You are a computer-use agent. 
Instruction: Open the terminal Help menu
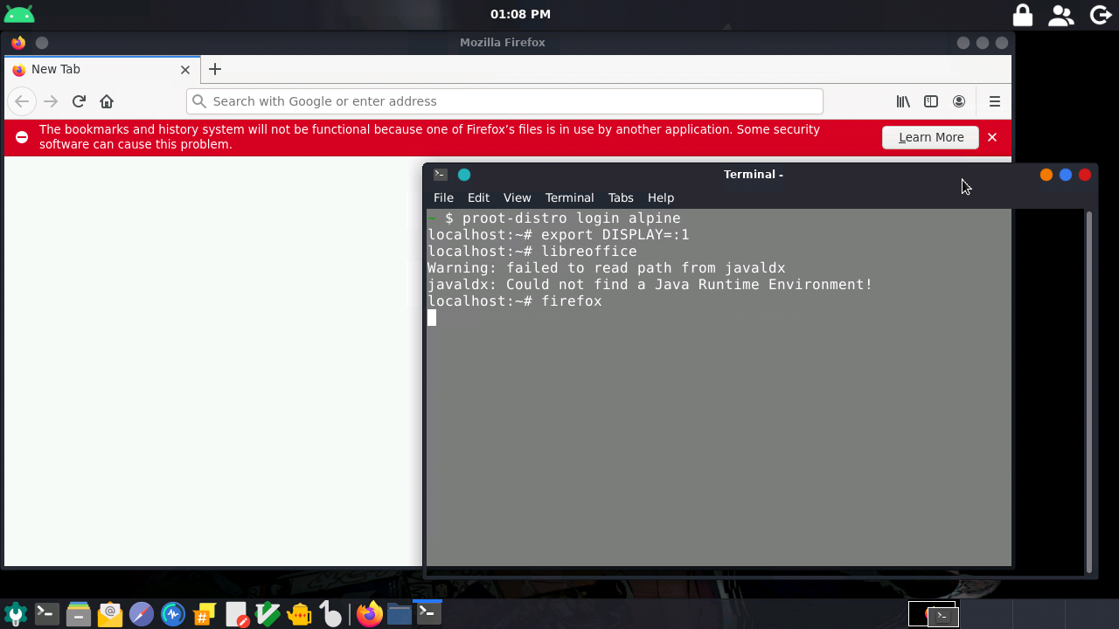[x=661, y=197]
